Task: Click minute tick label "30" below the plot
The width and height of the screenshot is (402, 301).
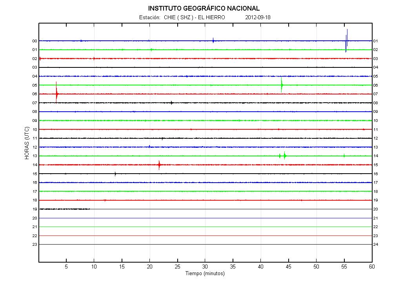Action: [x=205, y=267]
